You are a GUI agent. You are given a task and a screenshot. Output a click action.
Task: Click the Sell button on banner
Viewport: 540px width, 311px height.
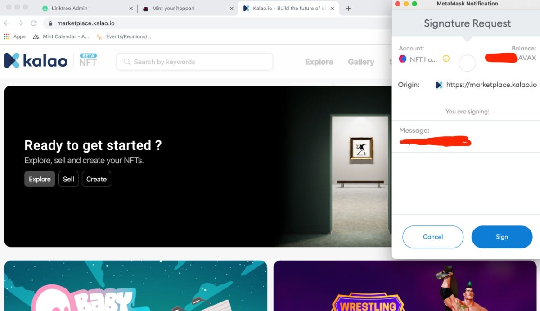pos(68,179)
